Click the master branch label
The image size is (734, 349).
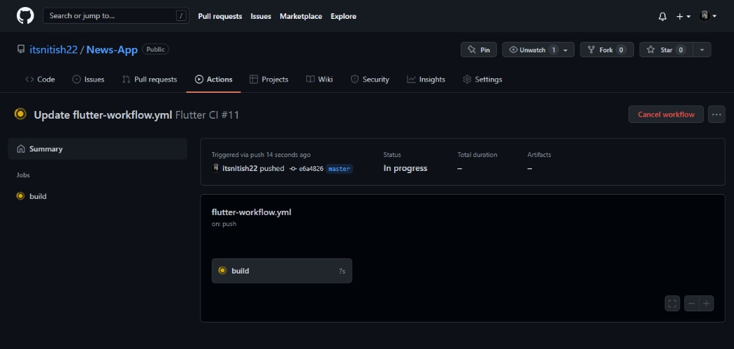(339, 169)
